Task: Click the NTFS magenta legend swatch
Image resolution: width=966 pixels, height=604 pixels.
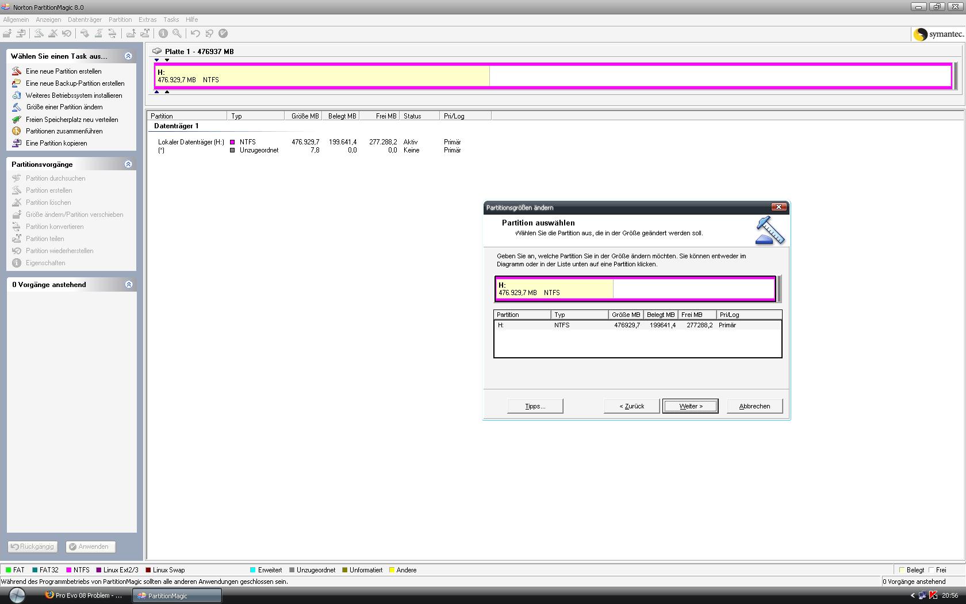Action: pyautogui.click(x=69, y=570)
